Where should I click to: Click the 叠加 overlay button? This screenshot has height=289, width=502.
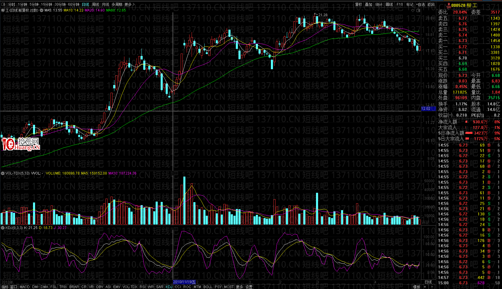coord(369,4)
